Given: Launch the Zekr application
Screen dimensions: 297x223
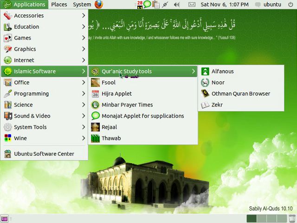Looking at the screenshot, I should click(241, 105).
